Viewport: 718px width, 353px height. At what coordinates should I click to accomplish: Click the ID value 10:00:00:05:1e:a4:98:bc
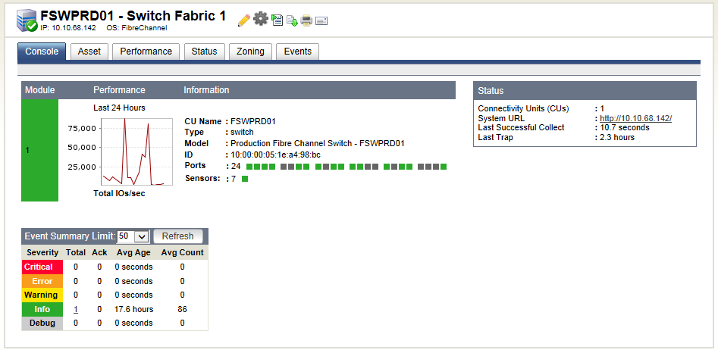[x=275, y=155]
